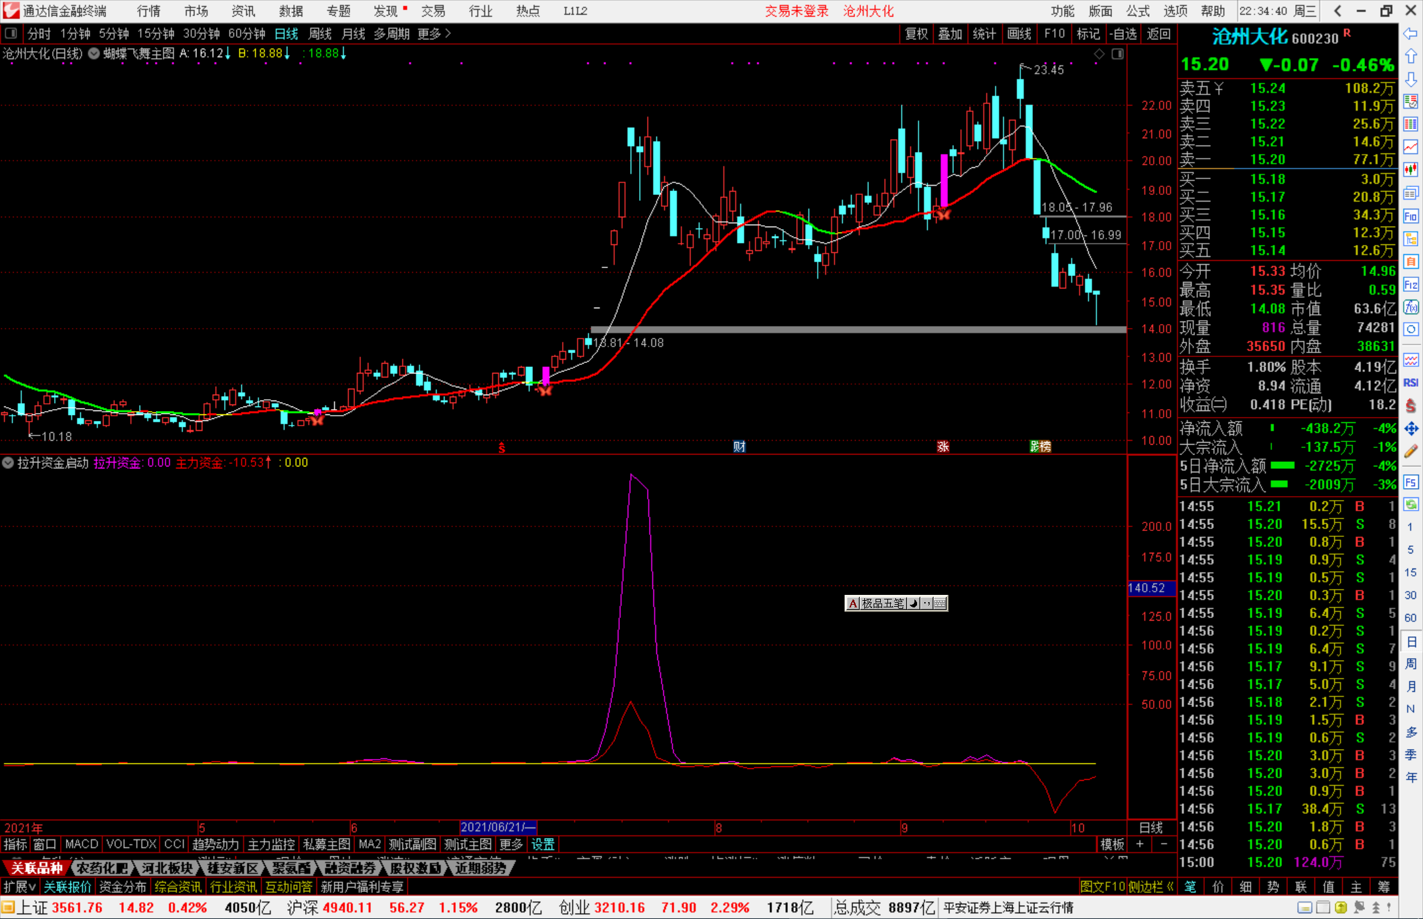
Task: Select 月线 monthly chart period
Action: (x=353, y=34)
